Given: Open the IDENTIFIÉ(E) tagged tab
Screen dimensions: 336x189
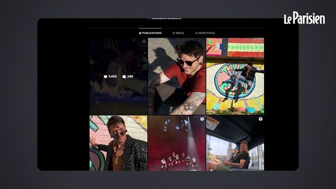Looking at the screenshot, I should 205,33.
